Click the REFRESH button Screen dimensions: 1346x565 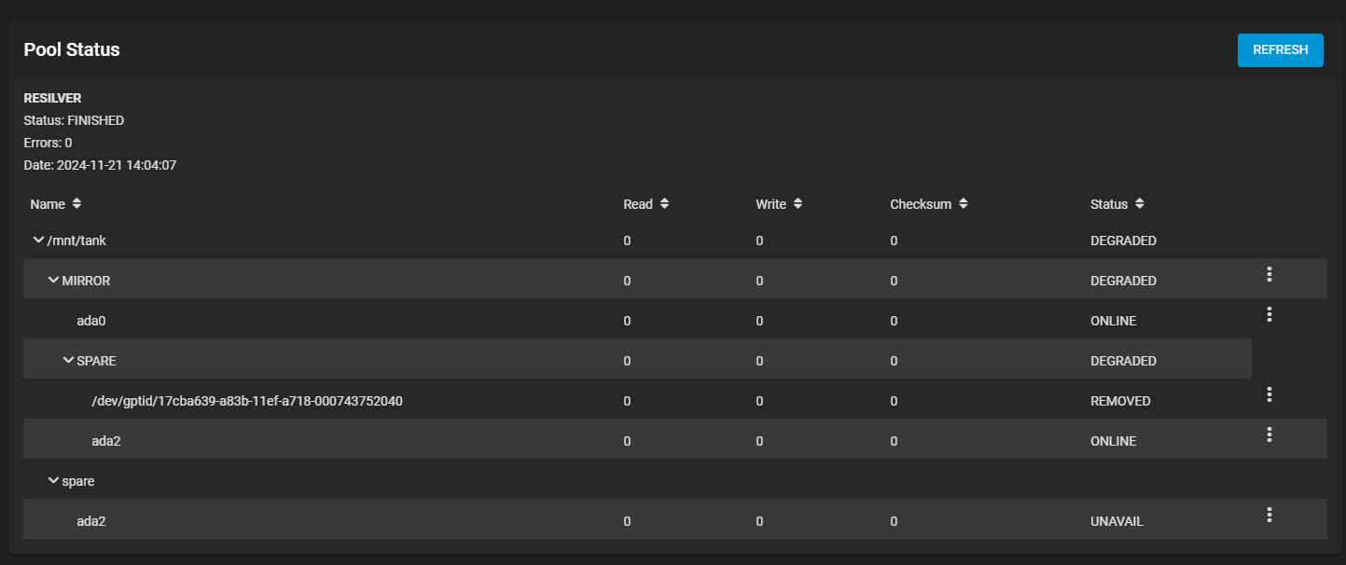coord(1280,50)
